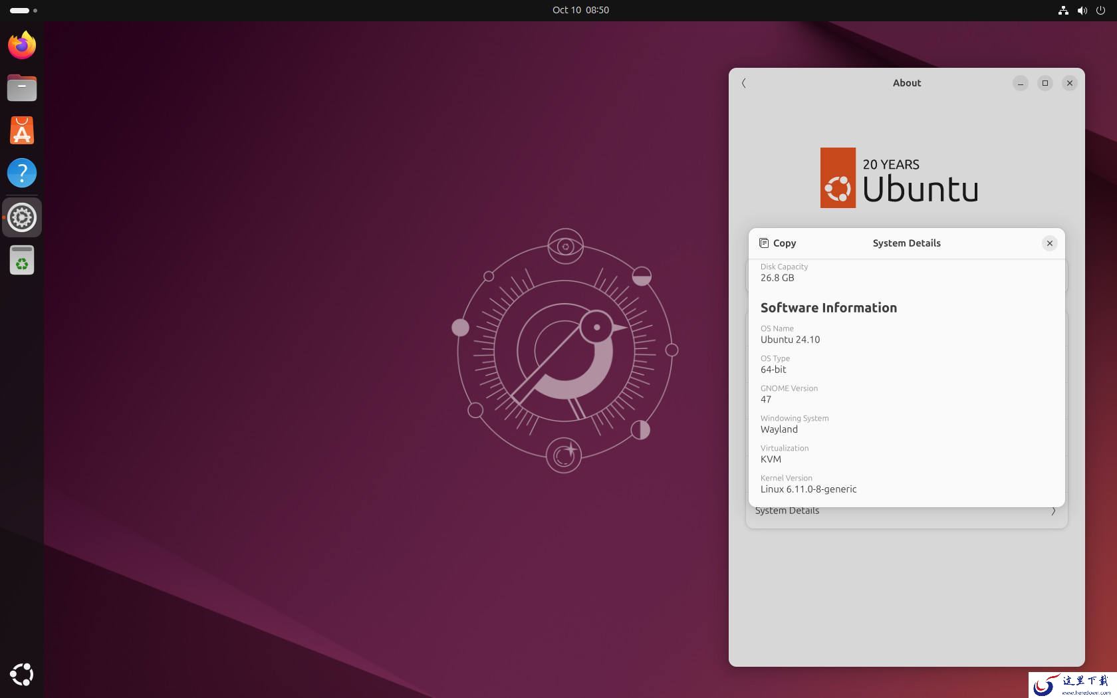Launch the Files manager from the dock
Screen dimensions: 1117x698
[x=22, y=88]
